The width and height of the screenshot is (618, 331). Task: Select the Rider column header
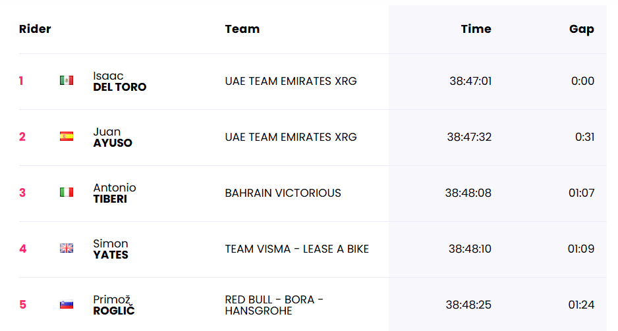point(35,29)
